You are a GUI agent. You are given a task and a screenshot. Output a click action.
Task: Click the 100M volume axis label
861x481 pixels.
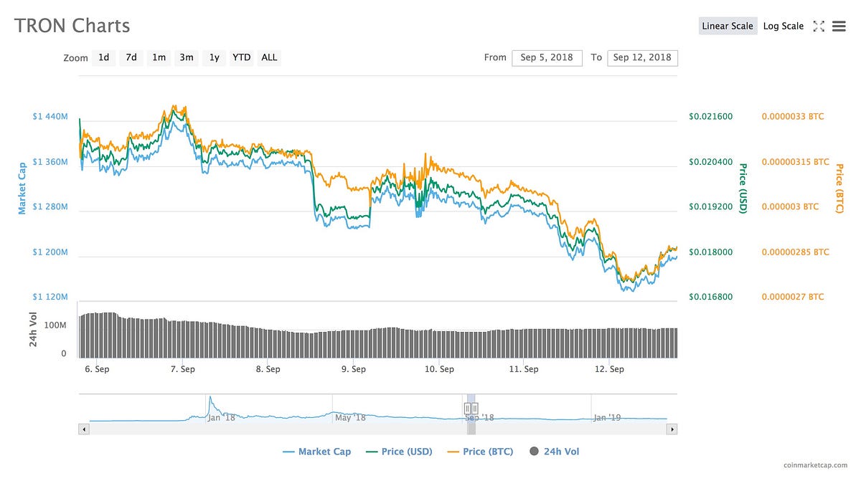coord(55,325)
